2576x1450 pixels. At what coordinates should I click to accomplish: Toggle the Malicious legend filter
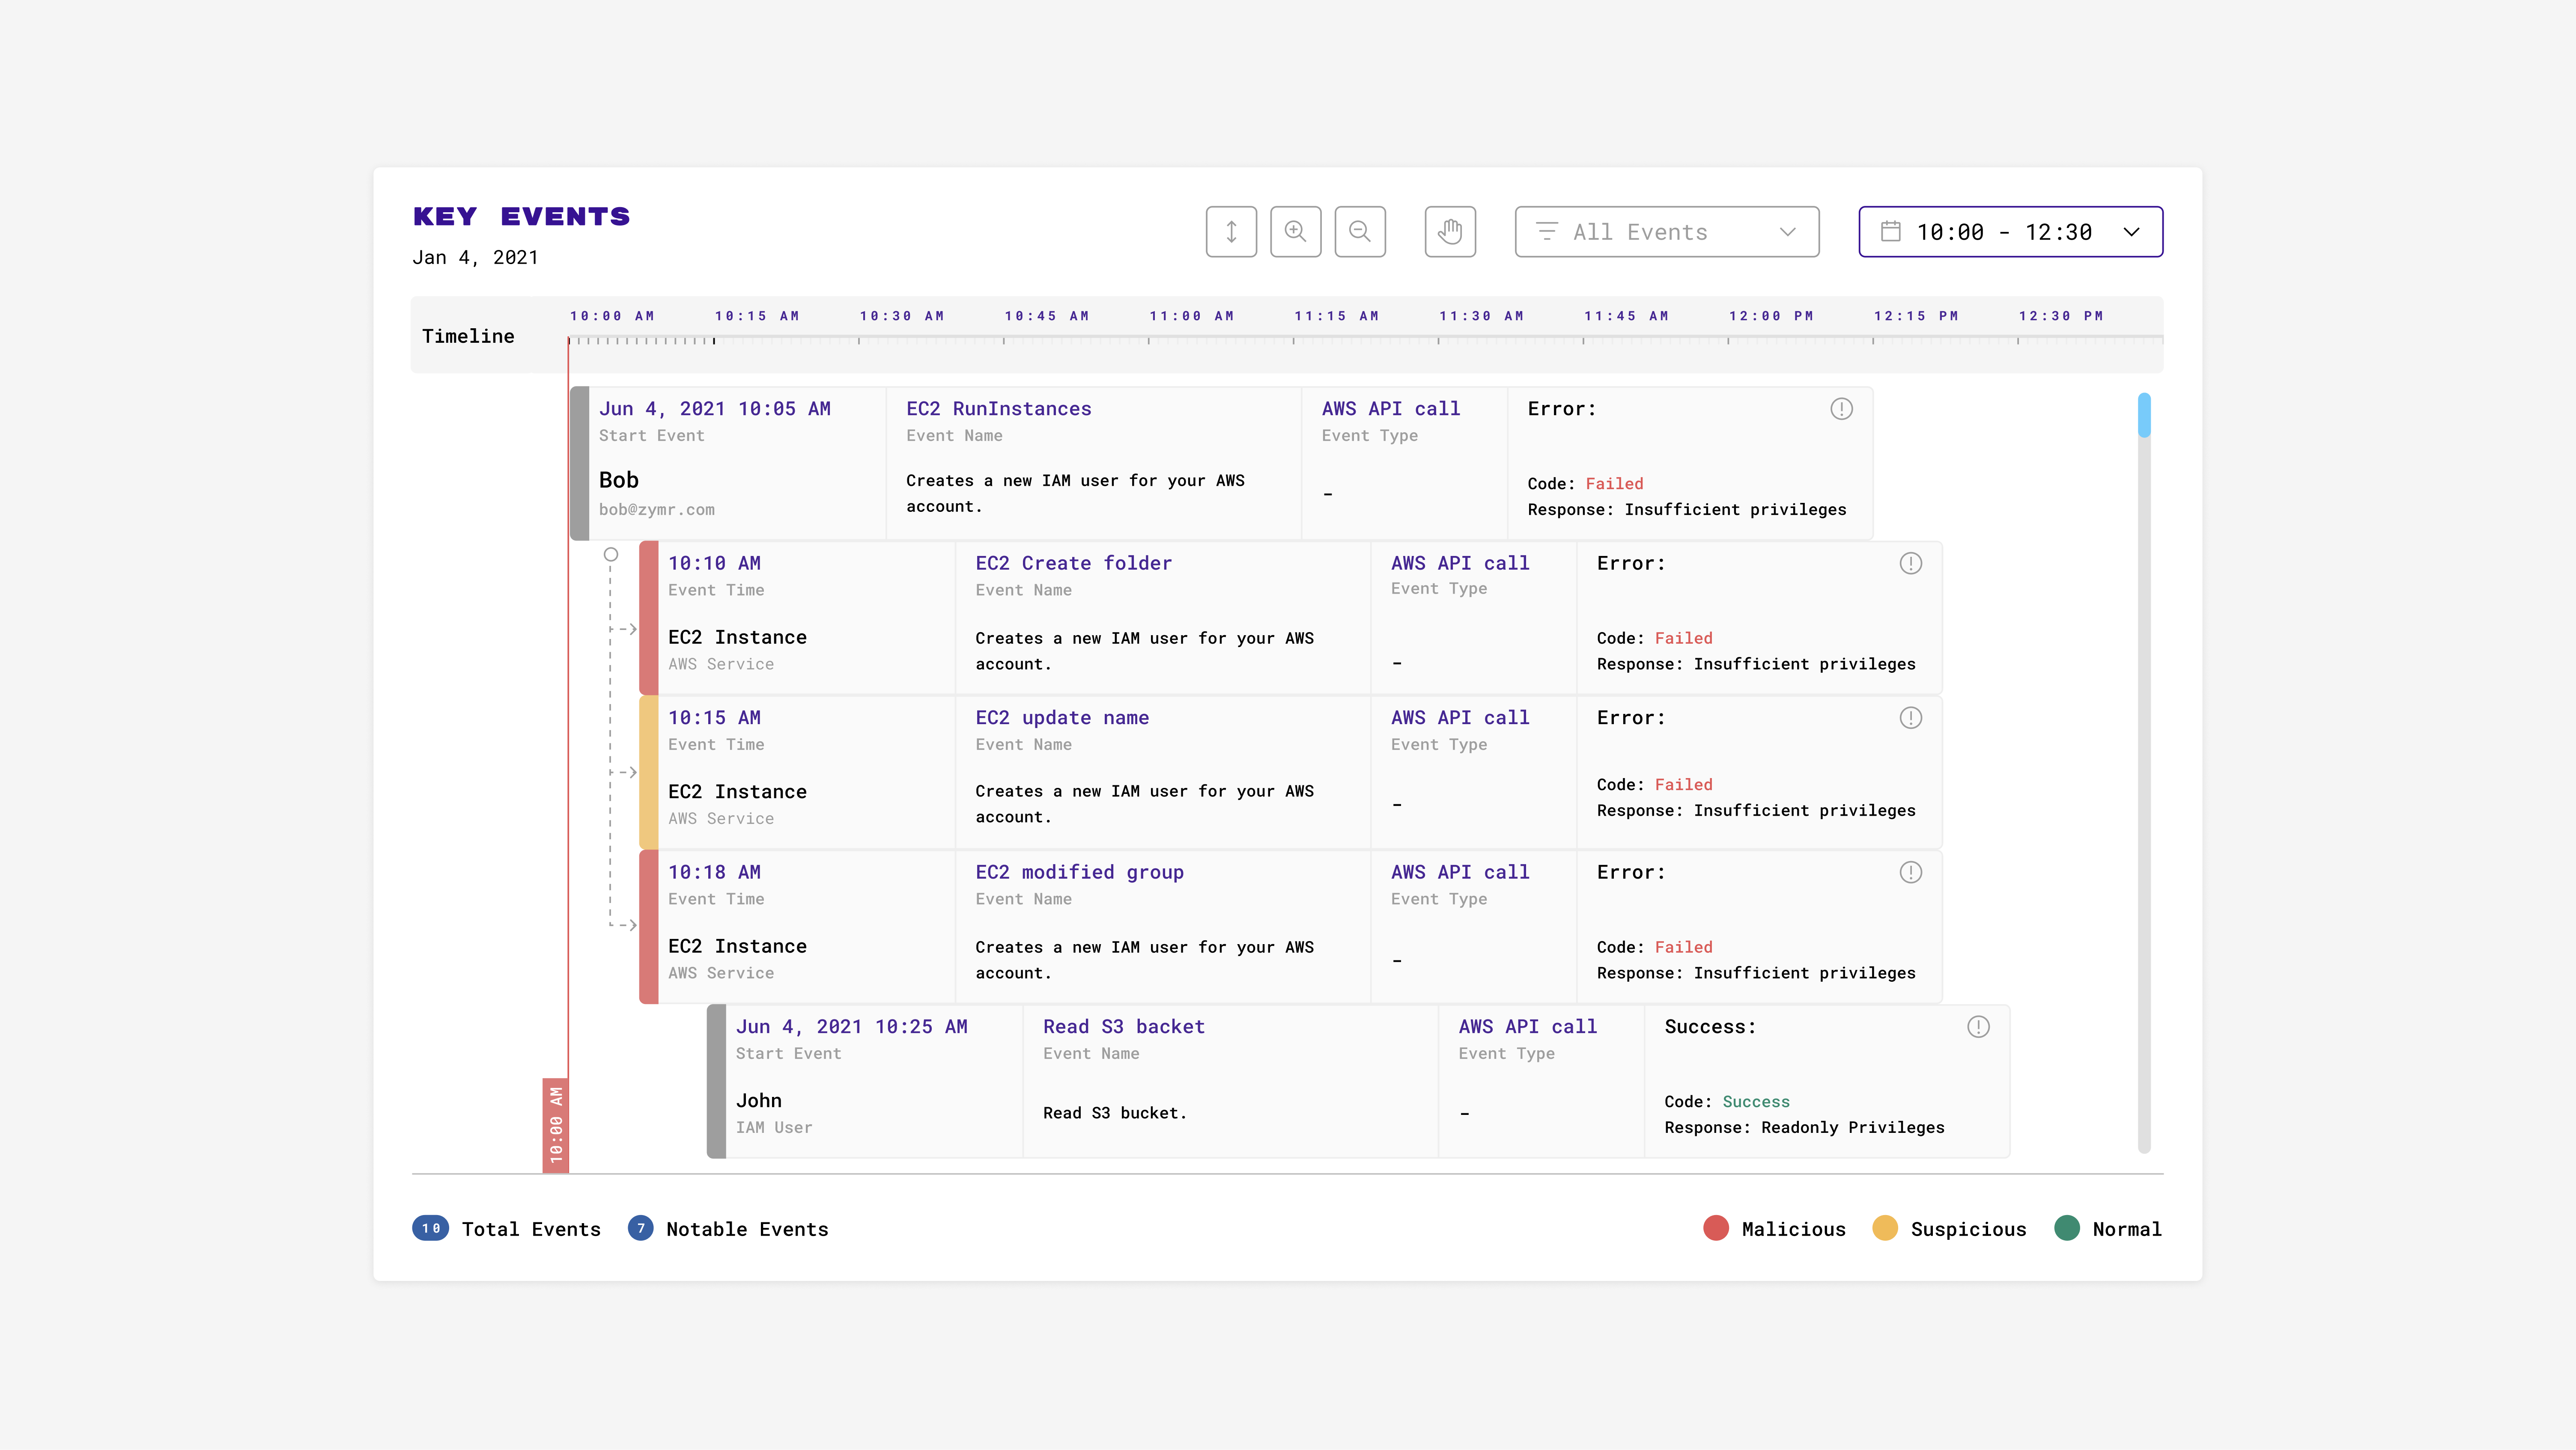coord(1774,1228)
